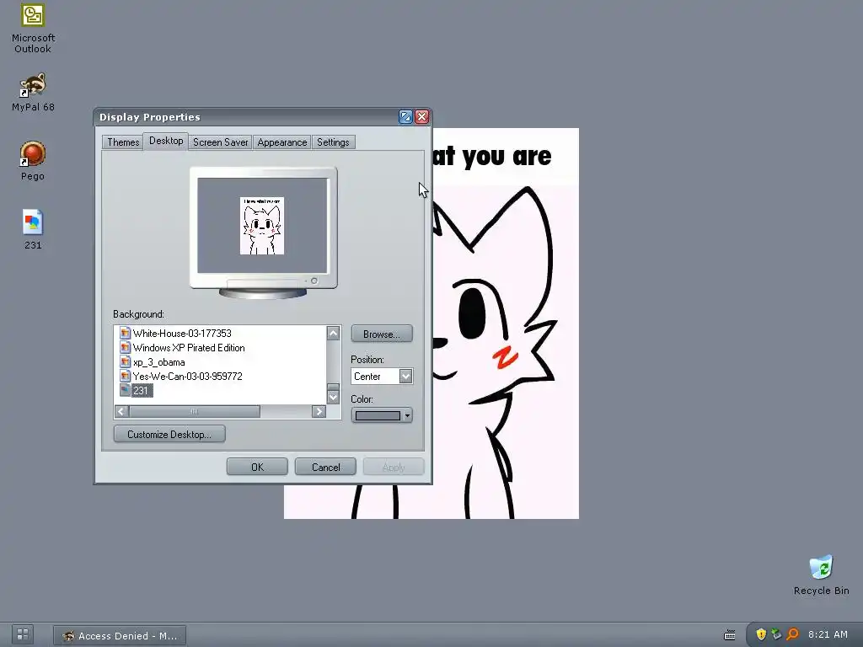Click the orange magnifier tray icon
Screen dimensions: 863x647
coord(792,634)
